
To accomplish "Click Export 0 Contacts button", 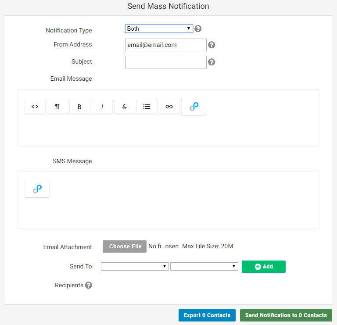I will click(207, 315).
